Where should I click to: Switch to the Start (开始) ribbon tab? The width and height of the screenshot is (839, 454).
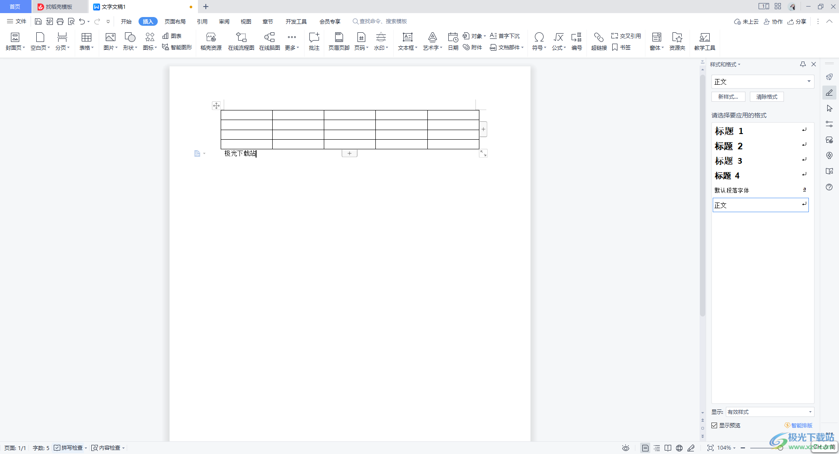click(x=126, y=21)
